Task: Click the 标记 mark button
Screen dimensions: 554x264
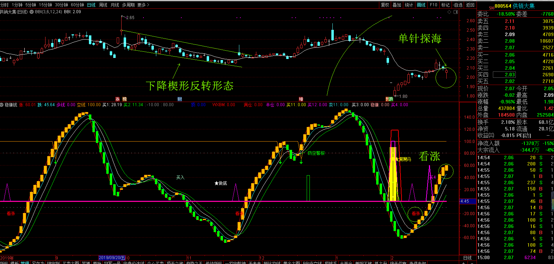Action: pos(446,5)
